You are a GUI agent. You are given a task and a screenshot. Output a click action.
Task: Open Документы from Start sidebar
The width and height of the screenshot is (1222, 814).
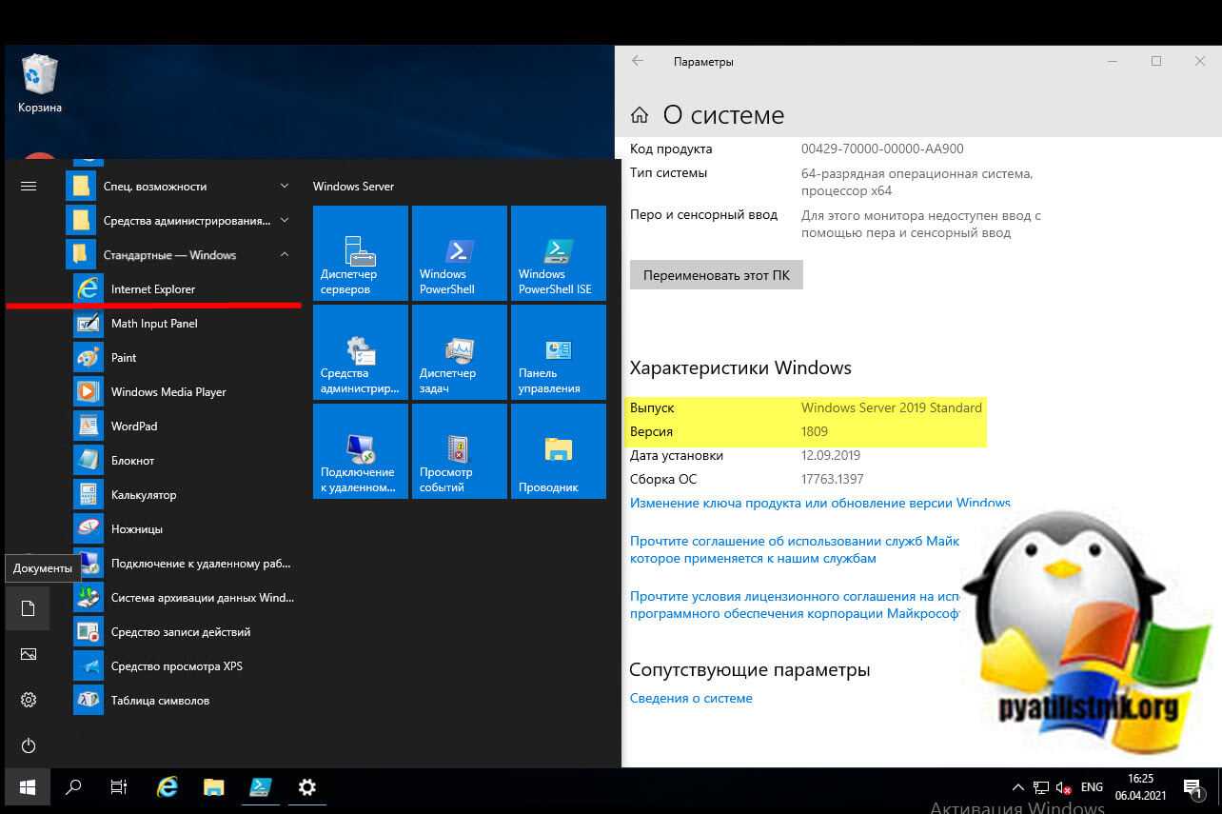coord(29,608)
